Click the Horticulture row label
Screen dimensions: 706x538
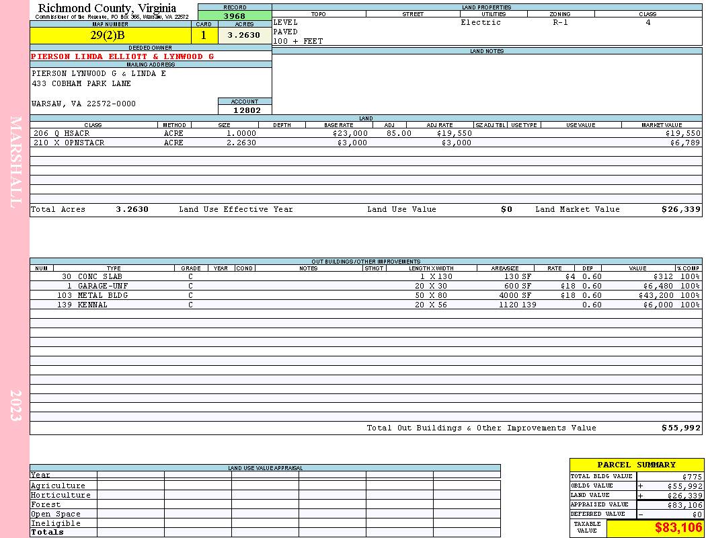click(x=61, y=495)
